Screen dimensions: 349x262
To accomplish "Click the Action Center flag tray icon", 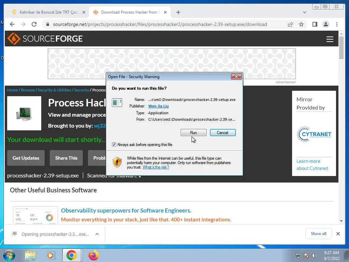I will point(306,256).
